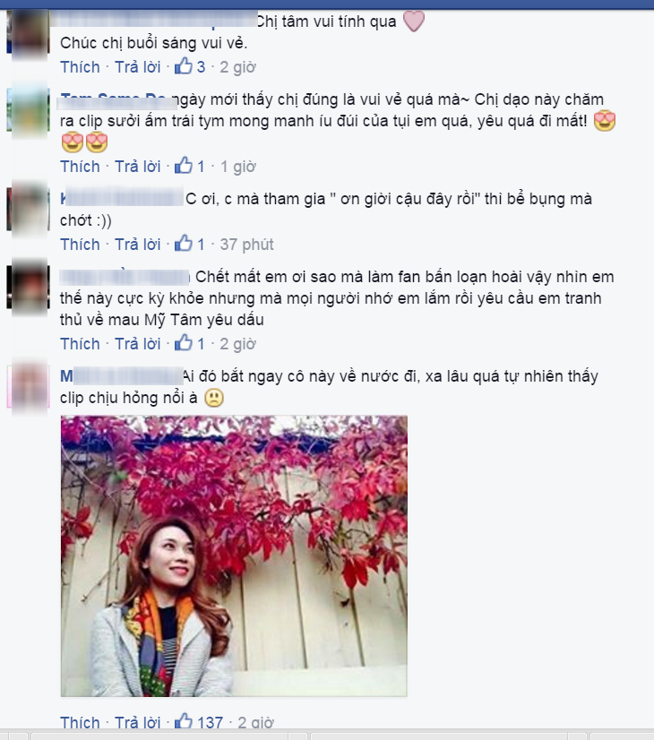Image resolution: width=654 pixels, height=740 pixels.
Task: Reply to the 'ơn giời cậu đây rồi' comment
Action: tap(138, 245)
